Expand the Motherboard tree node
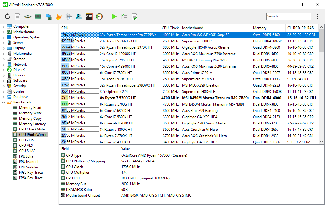The image size is (325, 205). pos(3,32)
